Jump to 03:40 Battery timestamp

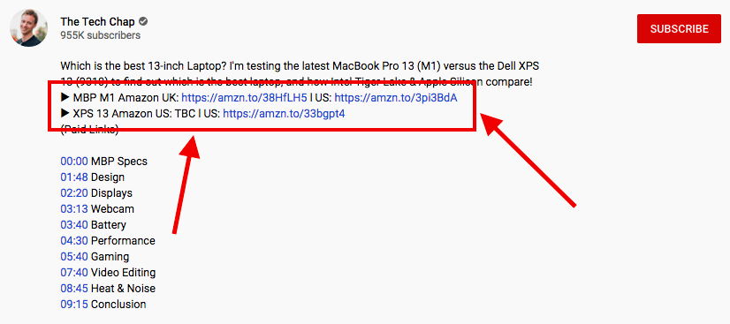pos(74,225)
